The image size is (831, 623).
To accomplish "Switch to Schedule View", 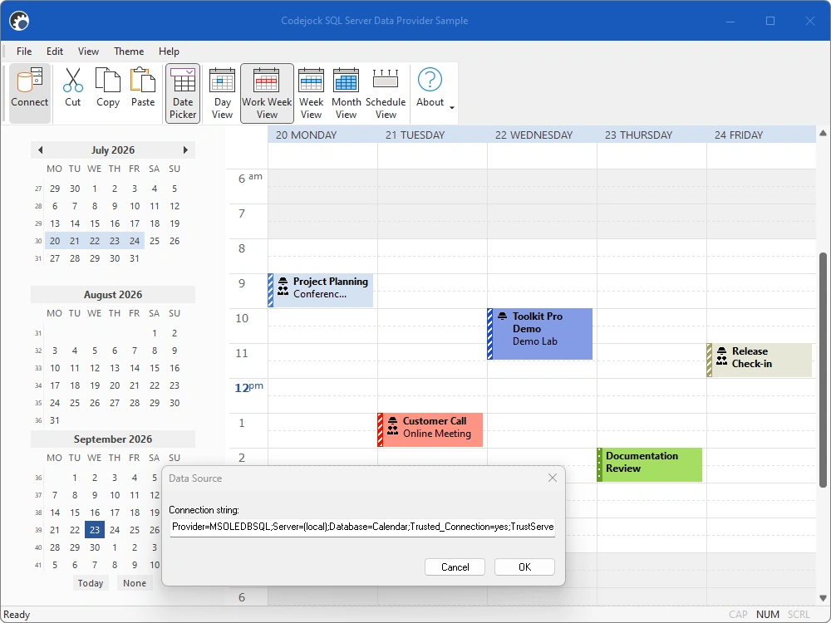I will pos(386,93).
